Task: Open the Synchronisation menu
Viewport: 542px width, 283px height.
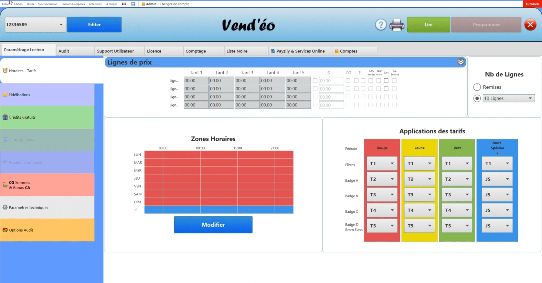Action: point(48,4)
